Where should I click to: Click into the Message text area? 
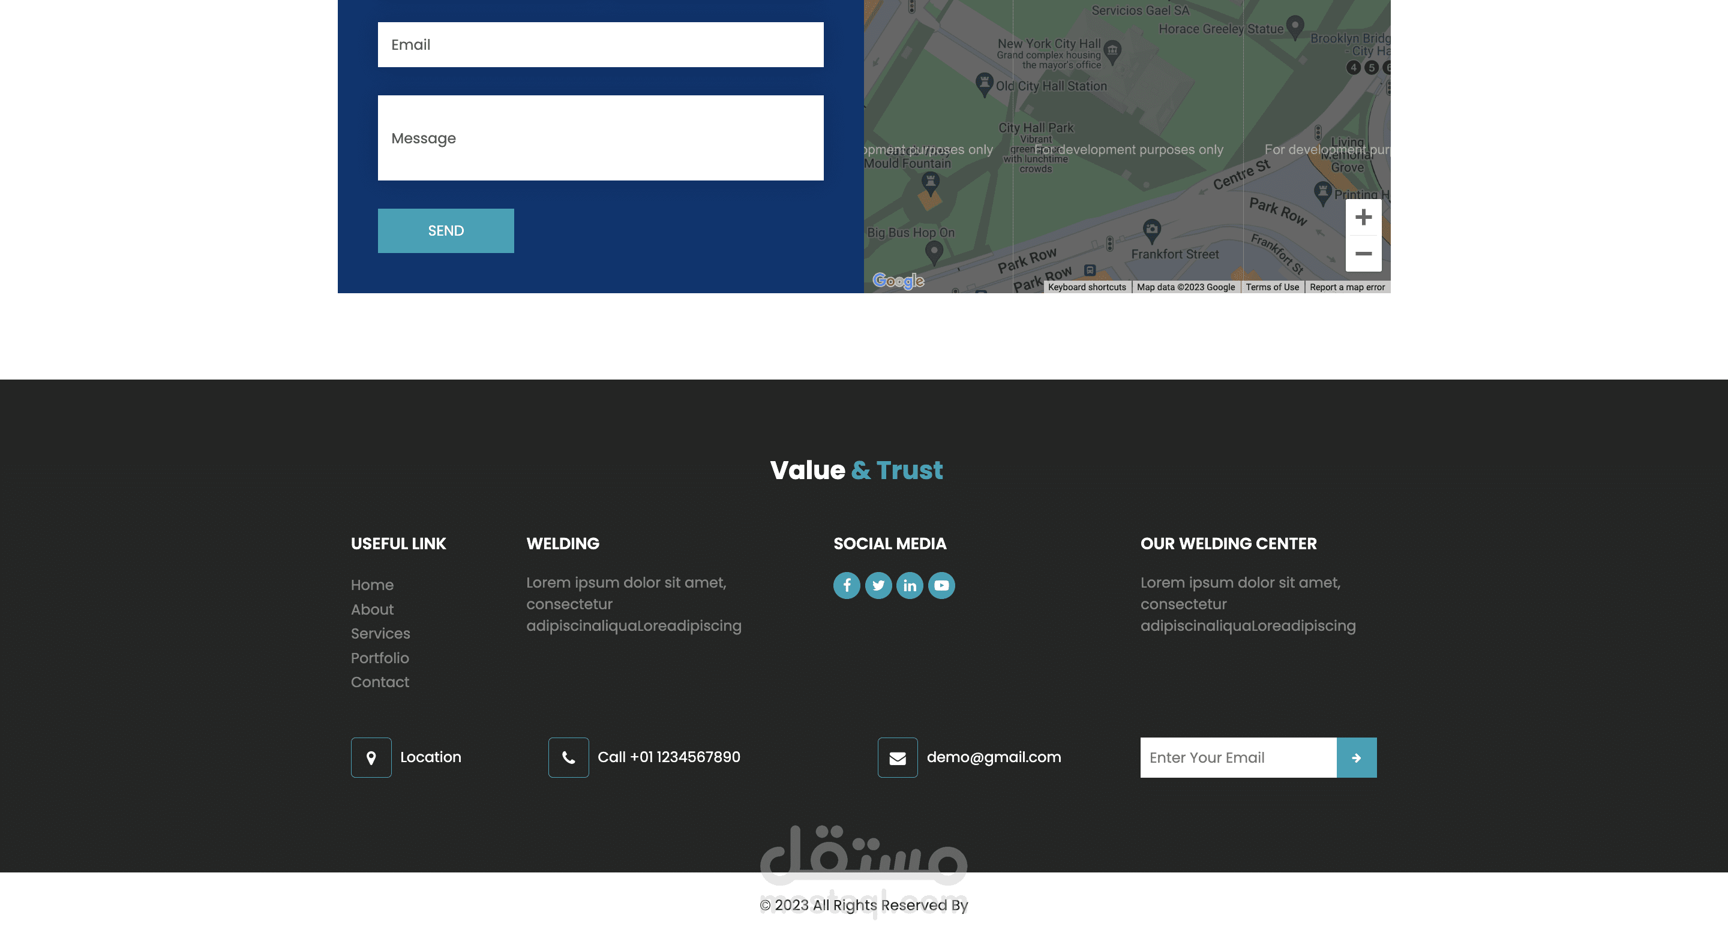601,138
